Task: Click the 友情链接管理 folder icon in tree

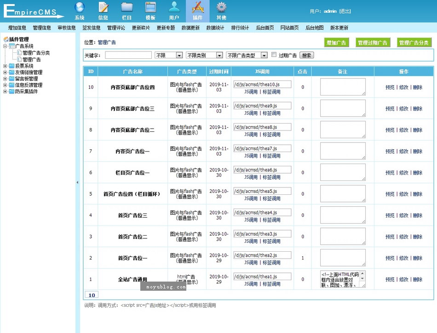Action: pos(11,72)
